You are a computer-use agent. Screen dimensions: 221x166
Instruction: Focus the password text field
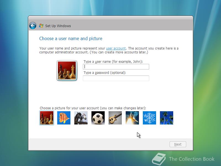pos(116,78)
